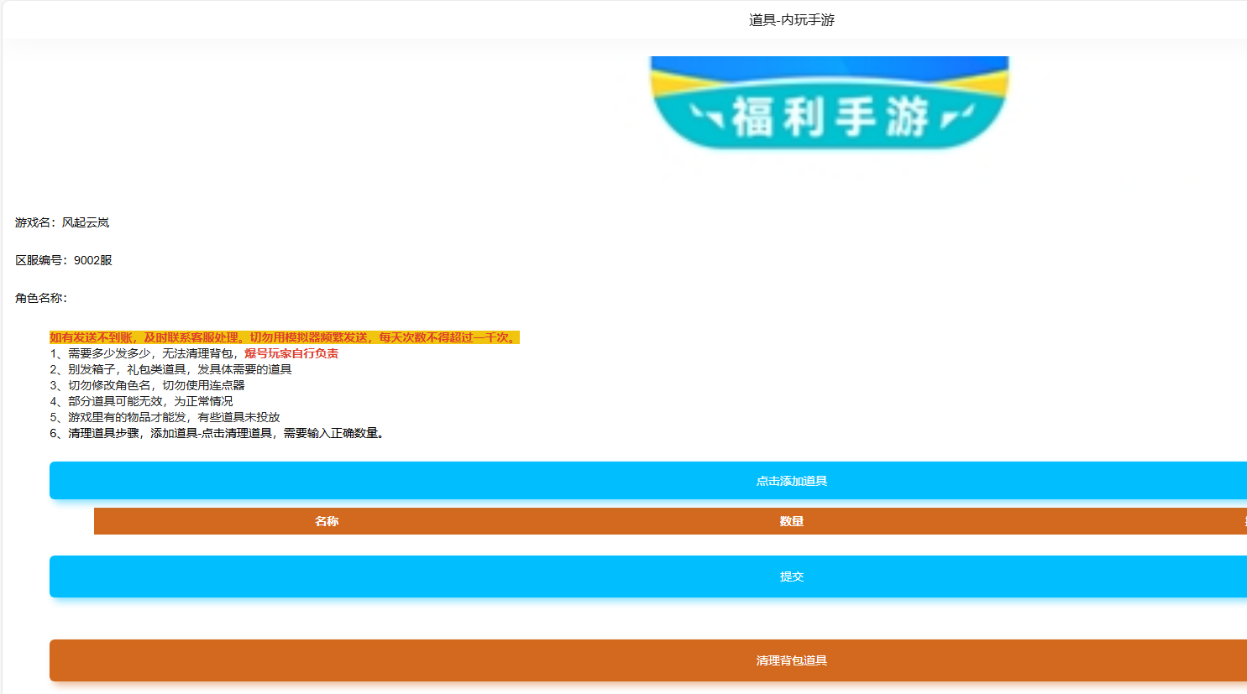
Task: Click the game name text 风起云岚
Action: pyautogui.click(x=86, y=222)
